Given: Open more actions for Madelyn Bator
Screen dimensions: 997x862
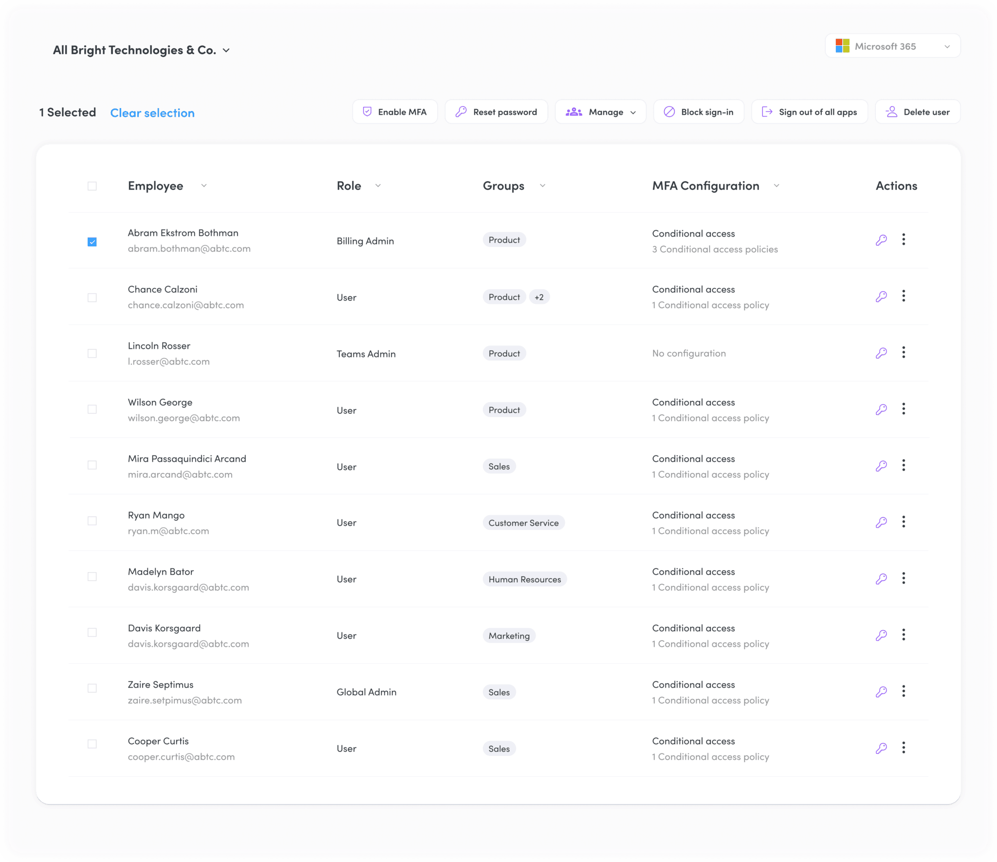Looking at the screenshot, I should tap(904, 579).
